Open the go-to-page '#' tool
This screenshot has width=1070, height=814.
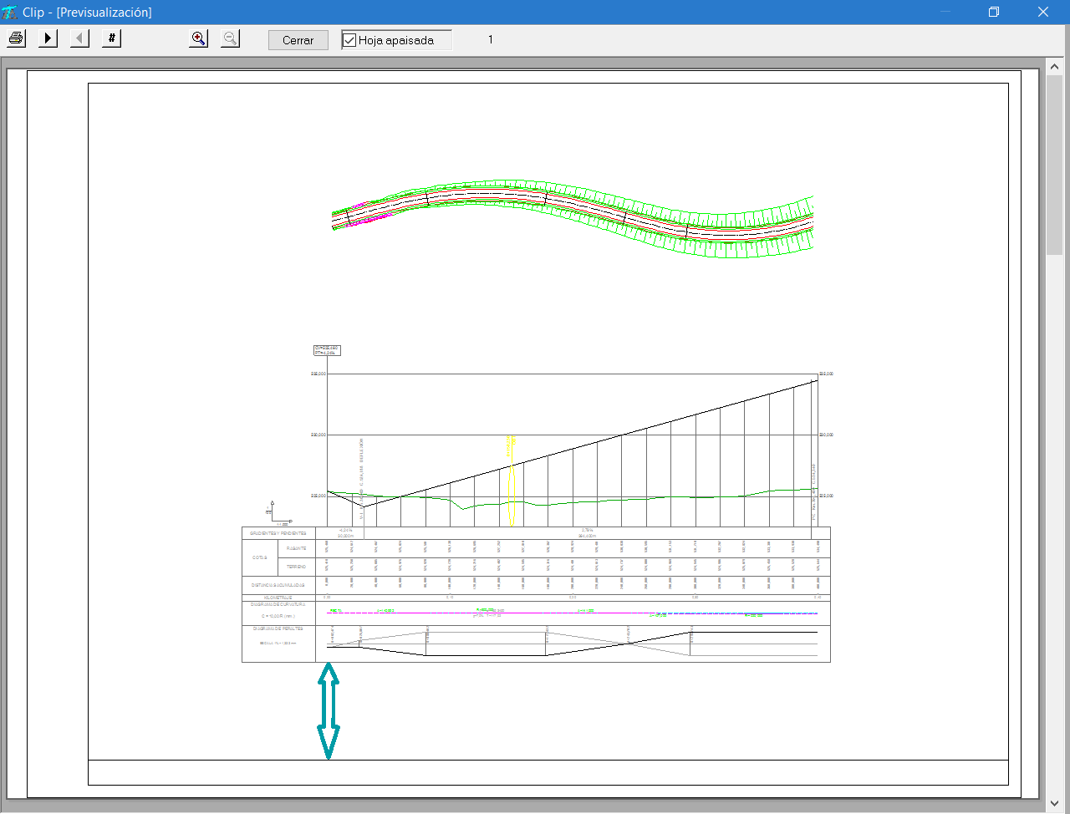[x=112, y=38]
